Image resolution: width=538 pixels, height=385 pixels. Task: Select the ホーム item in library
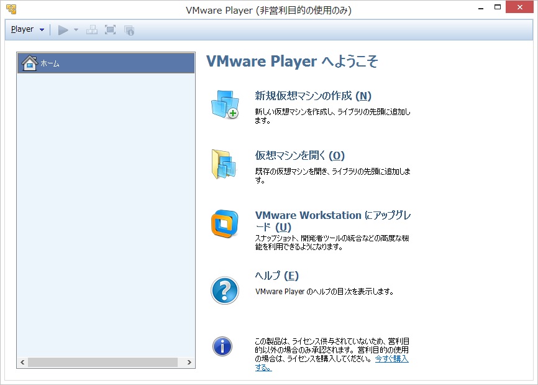click(106, 63)
